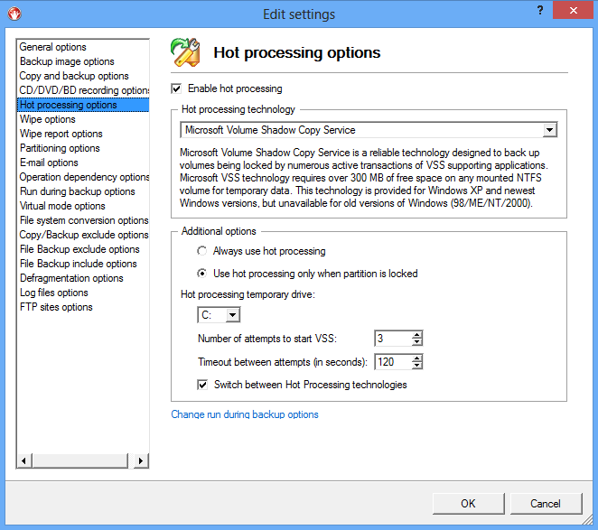This screenshot has height=530, width=598.
Task: Open the hot processing technology dropdown
Action: coord(549,131)
